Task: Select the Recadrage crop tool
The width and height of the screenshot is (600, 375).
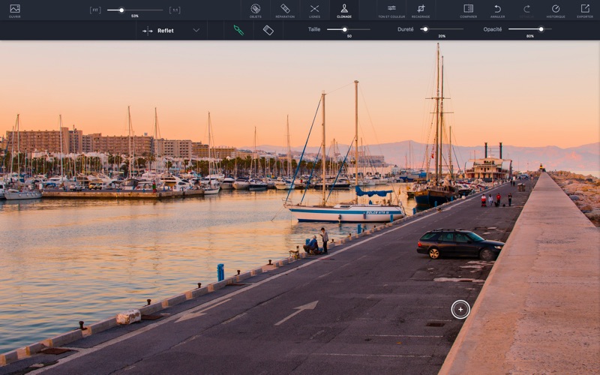Action: coord(421,10)
